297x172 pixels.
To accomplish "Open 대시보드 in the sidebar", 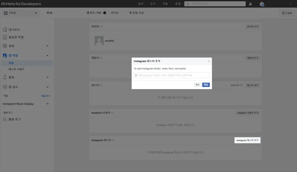I will click(x=14, y=29).
